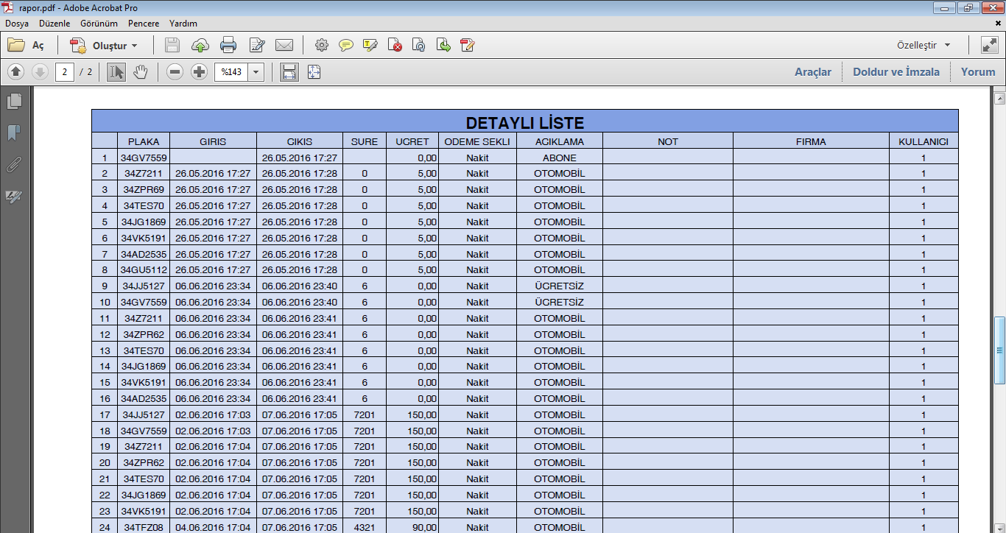Click plate 34ZPR69 in row 3
The height and width of the screenshot is (533, 1006).
144,189
